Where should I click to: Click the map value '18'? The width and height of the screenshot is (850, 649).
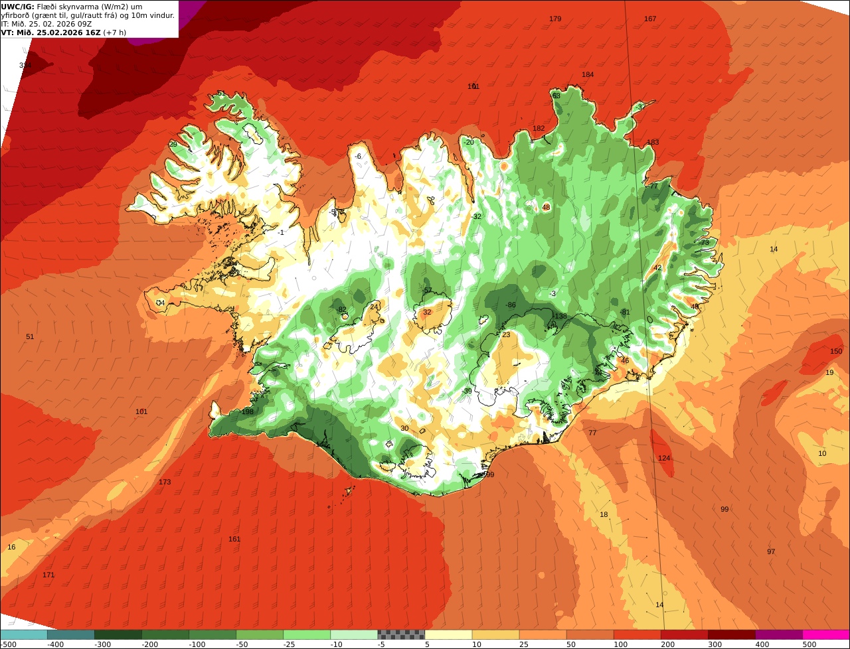604,514
